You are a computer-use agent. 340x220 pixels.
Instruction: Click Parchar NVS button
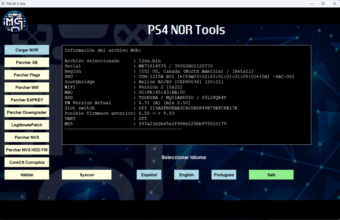[x=27, y=137]
